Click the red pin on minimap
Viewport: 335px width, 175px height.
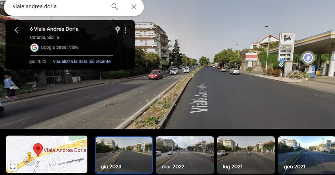[38, 150]
